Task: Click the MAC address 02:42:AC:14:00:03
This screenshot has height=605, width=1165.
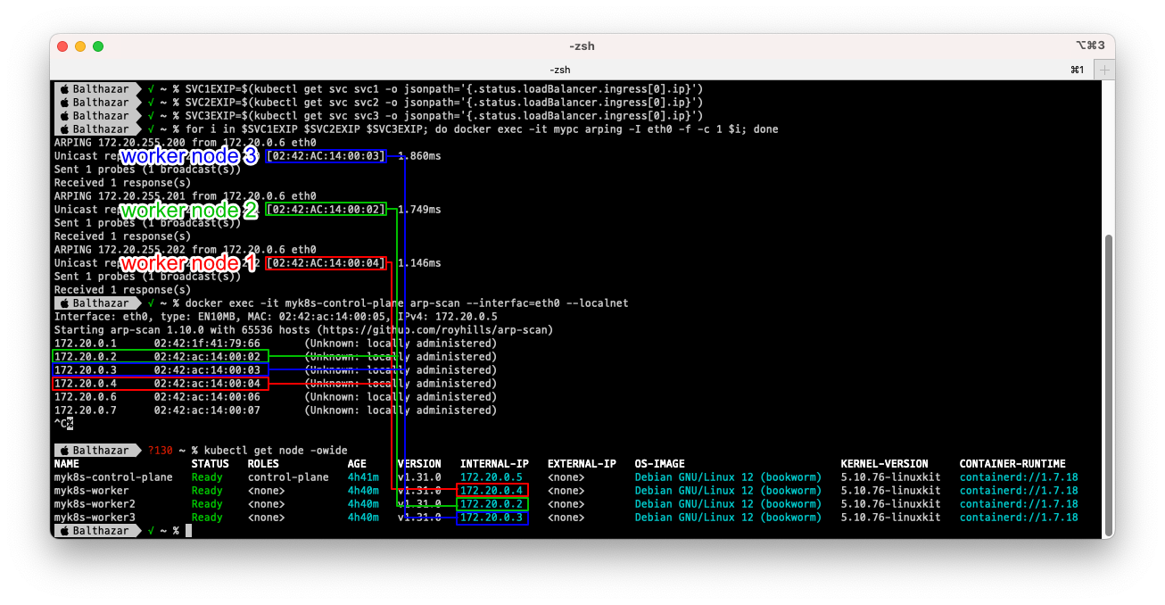Action: click(326, 156)
